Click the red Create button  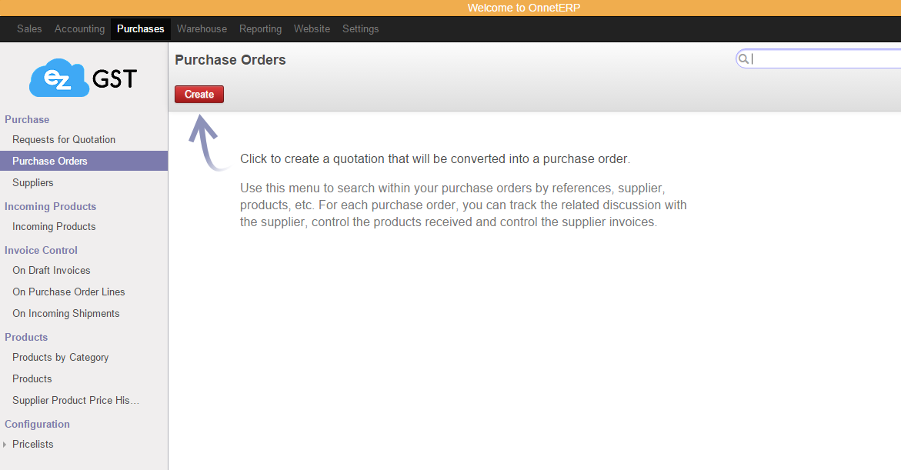coord(199,94)
